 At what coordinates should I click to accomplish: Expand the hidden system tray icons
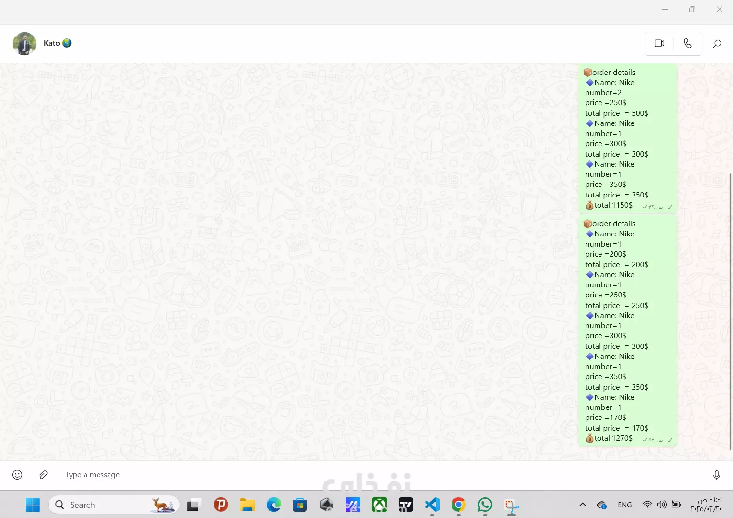point(583,505)
